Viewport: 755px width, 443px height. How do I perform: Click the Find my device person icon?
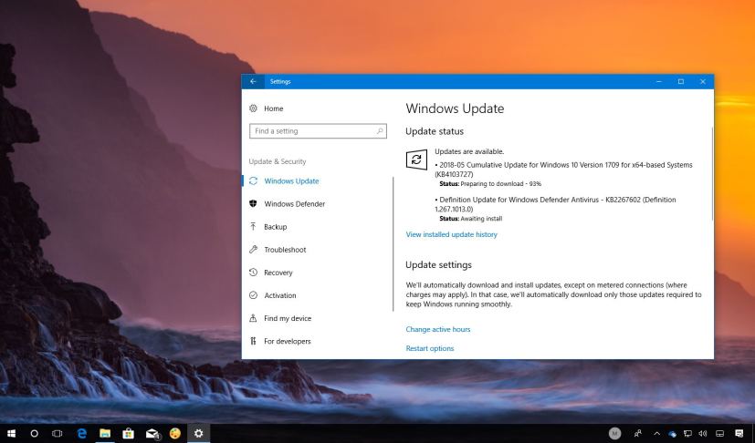point(253,318)
